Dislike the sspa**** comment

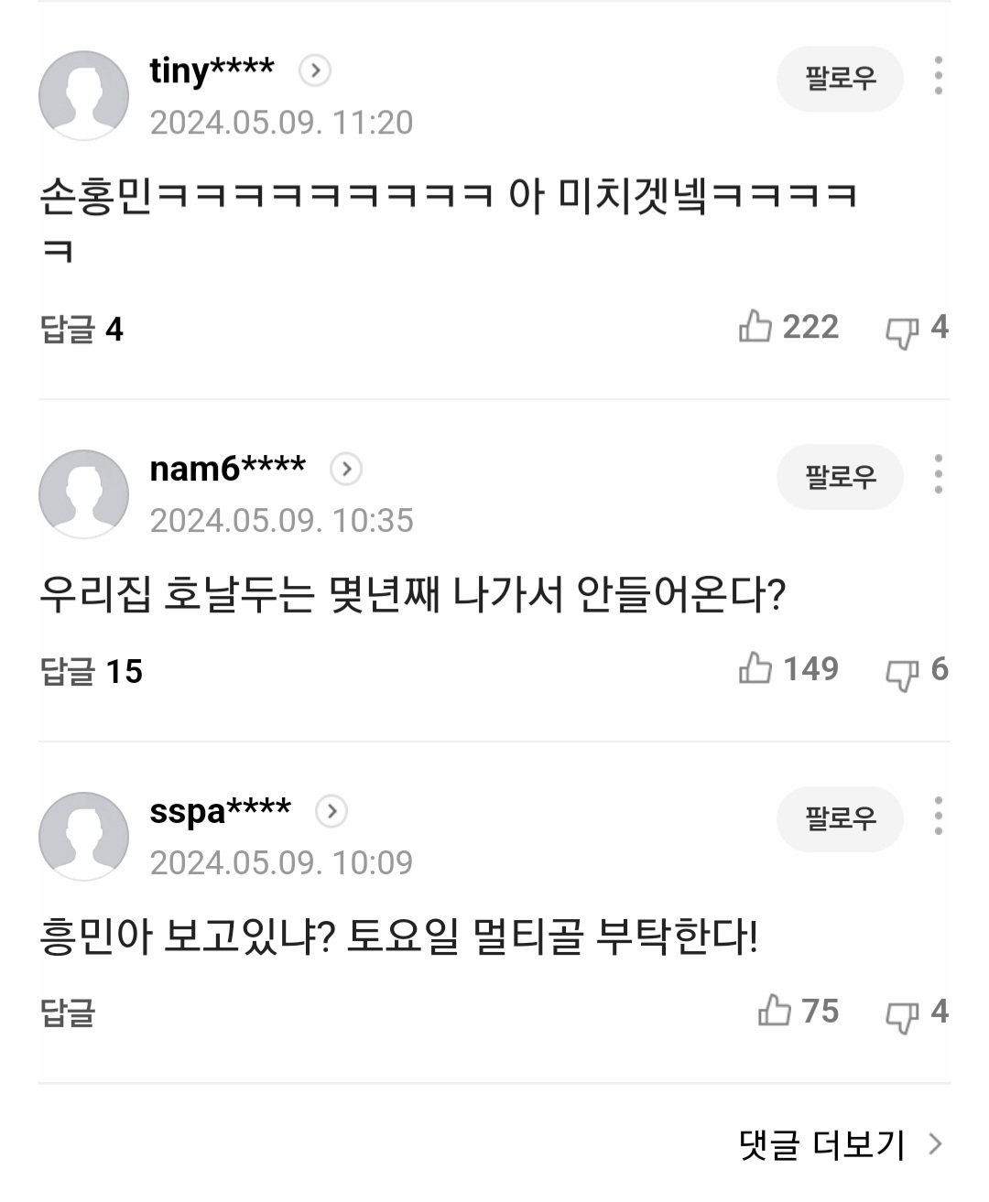[x=902, y=1014]
